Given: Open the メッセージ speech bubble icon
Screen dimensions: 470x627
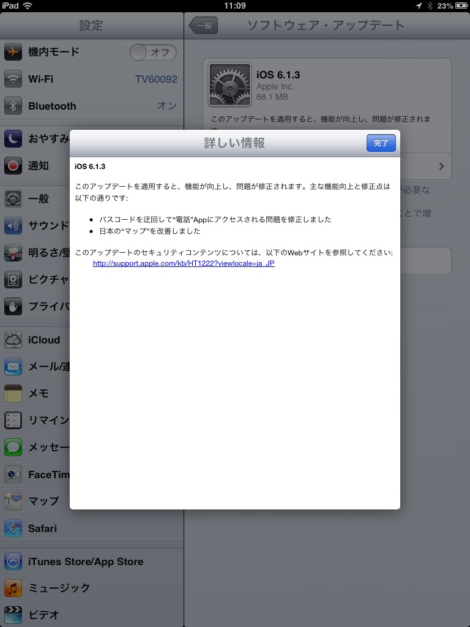Looking at the screenshot, I should tap(13, 447).
